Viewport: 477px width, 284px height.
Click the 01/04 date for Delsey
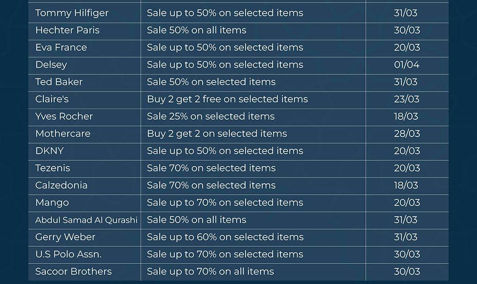coord(406,64)
